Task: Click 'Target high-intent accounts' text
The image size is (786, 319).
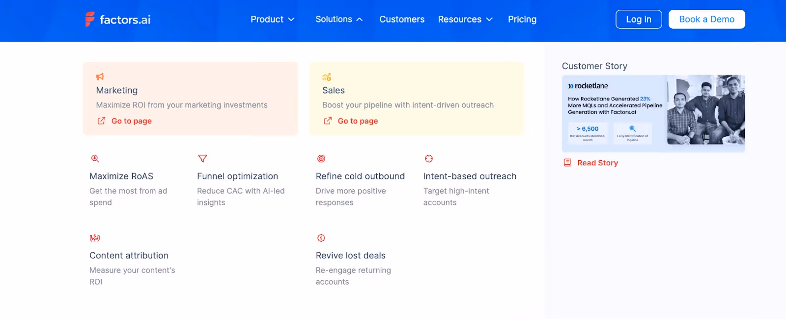Action: (456, 196)
